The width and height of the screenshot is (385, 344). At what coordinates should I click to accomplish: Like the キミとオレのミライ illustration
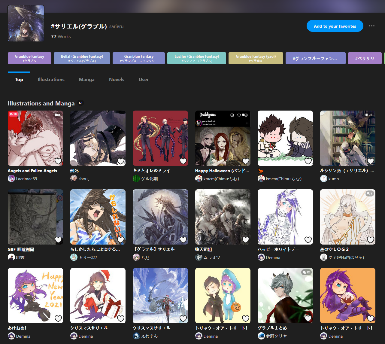pos(183,161)
